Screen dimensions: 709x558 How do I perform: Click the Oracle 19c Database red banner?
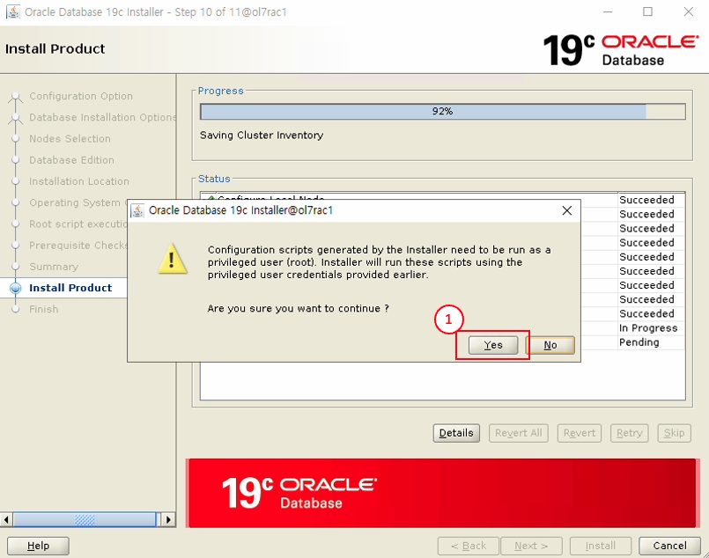[x=447, y=493]
